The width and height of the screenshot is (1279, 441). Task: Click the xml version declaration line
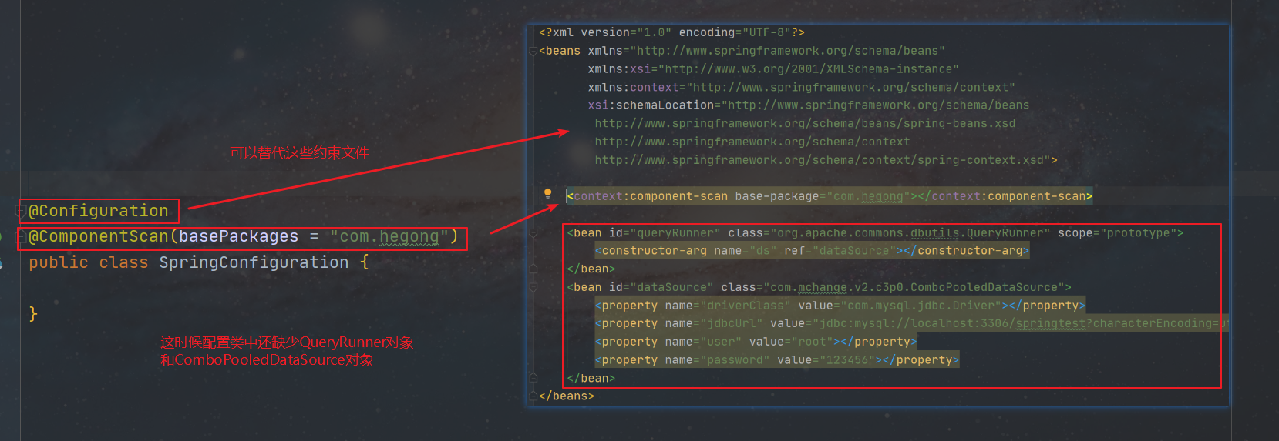671,32
